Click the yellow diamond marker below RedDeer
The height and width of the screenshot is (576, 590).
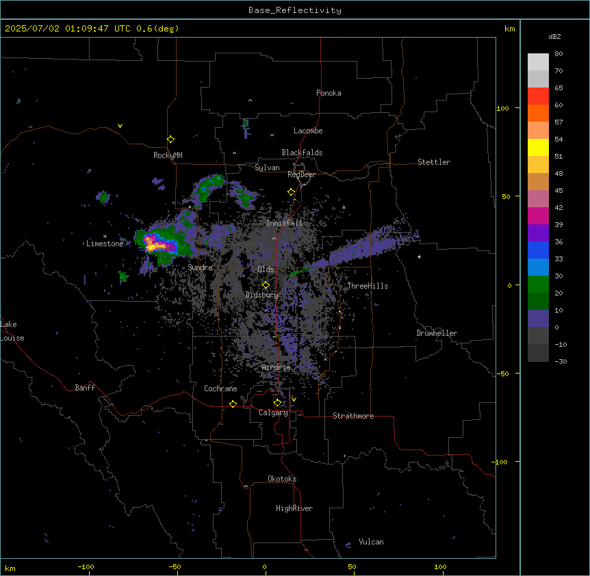click(292, 192)
